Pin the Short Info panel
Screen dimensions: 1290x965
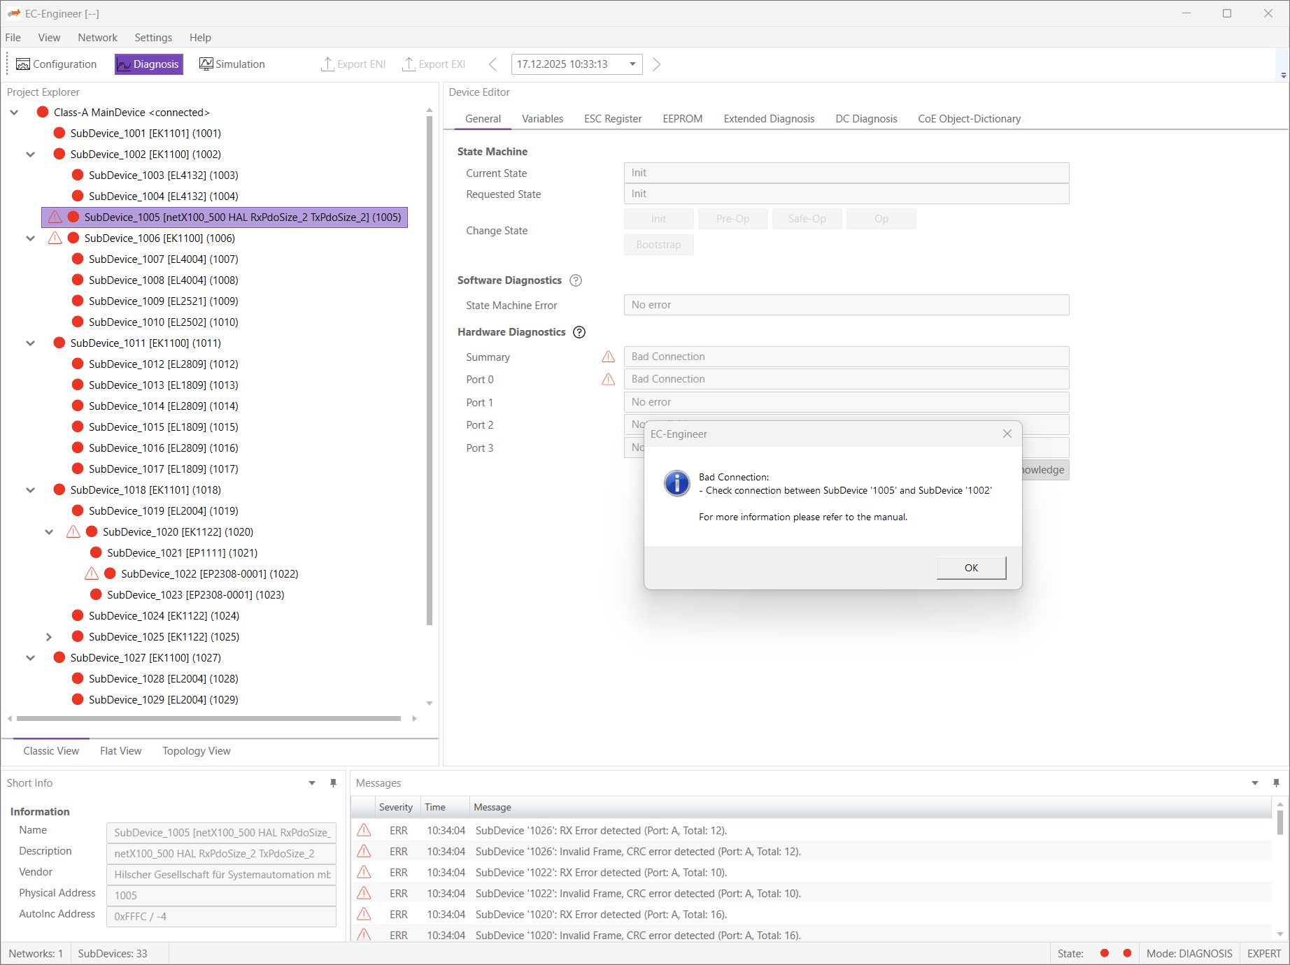pos(333,783)
